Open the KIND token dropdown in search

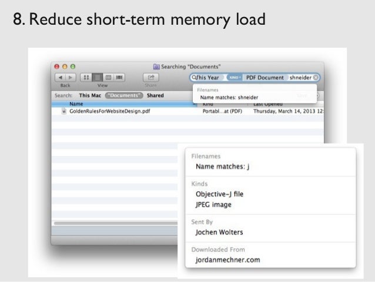(x=235, y=77)
